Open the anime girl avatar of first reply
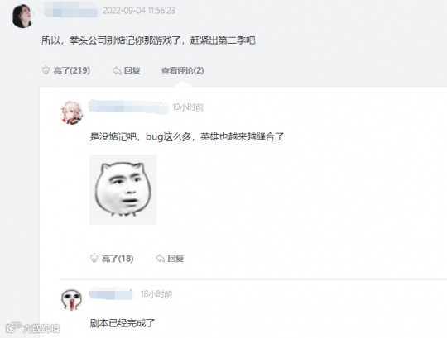The width and height of the screenshot is (447, 338). click(71, 112)
